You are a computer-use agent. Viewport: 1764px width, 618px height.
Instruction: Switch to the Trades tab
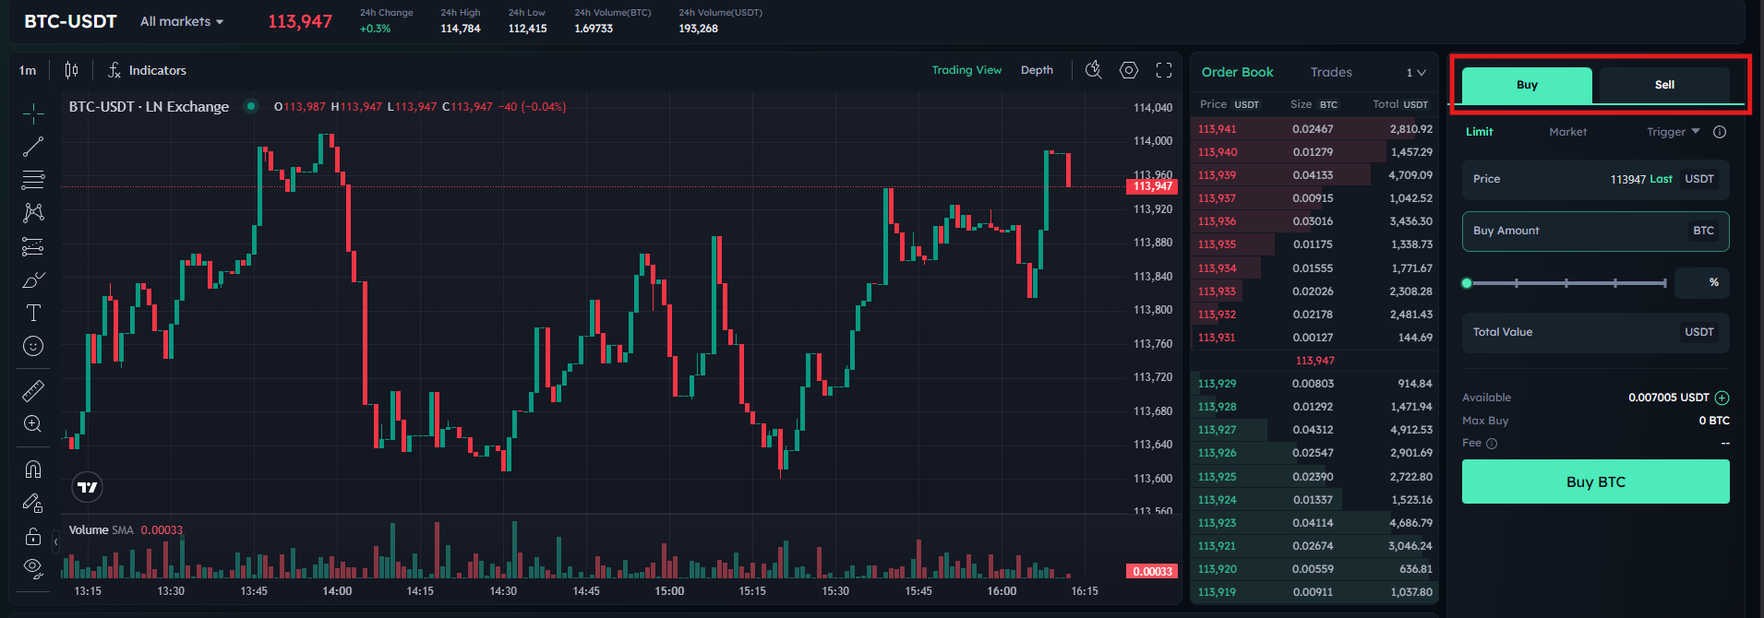click(1330, 72)
